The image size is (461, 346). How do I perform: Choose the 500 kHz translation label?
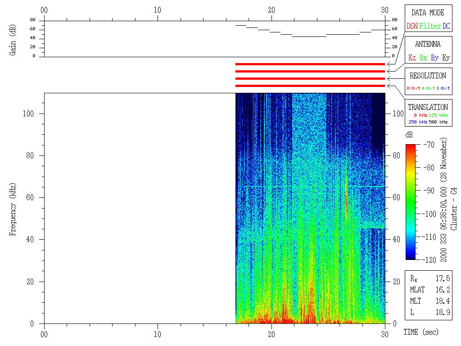438,122
